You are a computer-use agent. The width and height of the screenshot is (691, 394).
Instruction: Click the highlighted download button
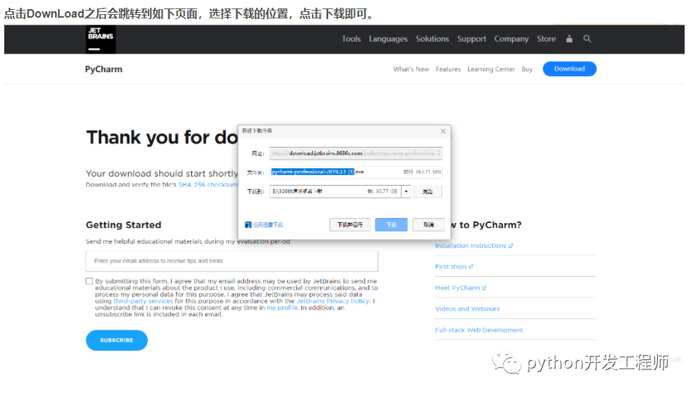tap(391, 225)
